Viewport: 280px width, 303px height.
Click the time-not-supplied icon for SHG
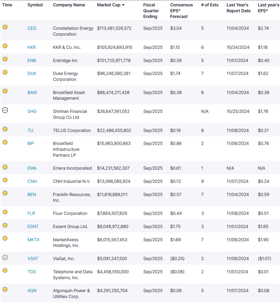5,110
